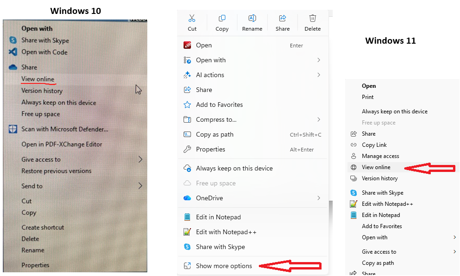Screen dimensions: 460x276
Task: Click greyed Free up space in expanded Windows 11 menu
Action: [378, 123]
